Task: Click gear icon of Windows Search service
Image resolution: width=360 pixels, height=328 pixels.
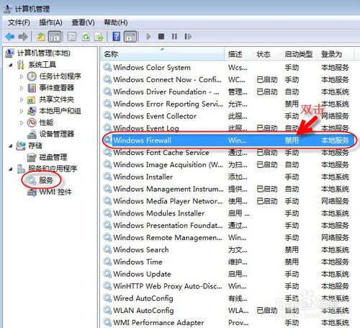Action: click(x=107, y=249)
